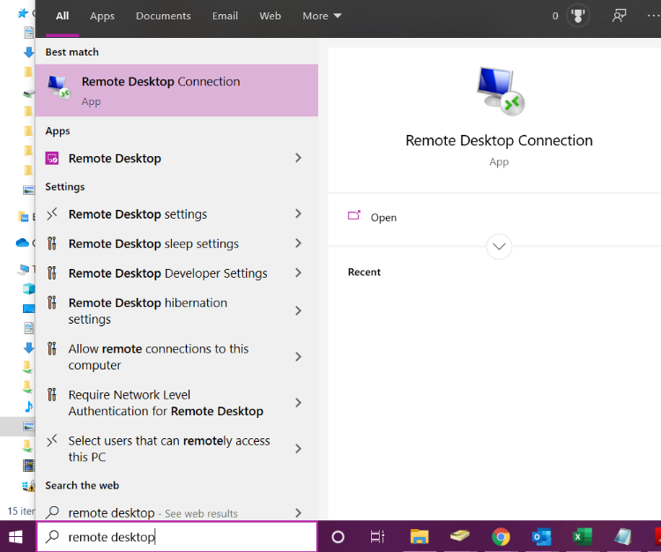Open the yellow sticky note app on taskbar

459,536
